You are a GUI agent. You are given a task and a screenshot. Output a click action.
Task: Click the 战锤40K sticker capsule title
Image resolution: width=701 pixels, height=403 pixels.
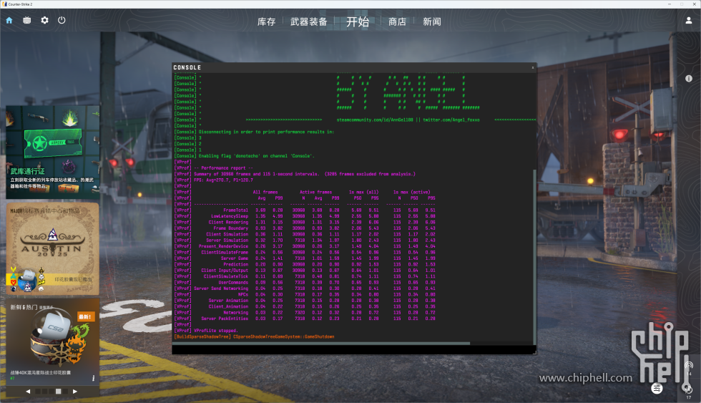(x=40, y=373)
